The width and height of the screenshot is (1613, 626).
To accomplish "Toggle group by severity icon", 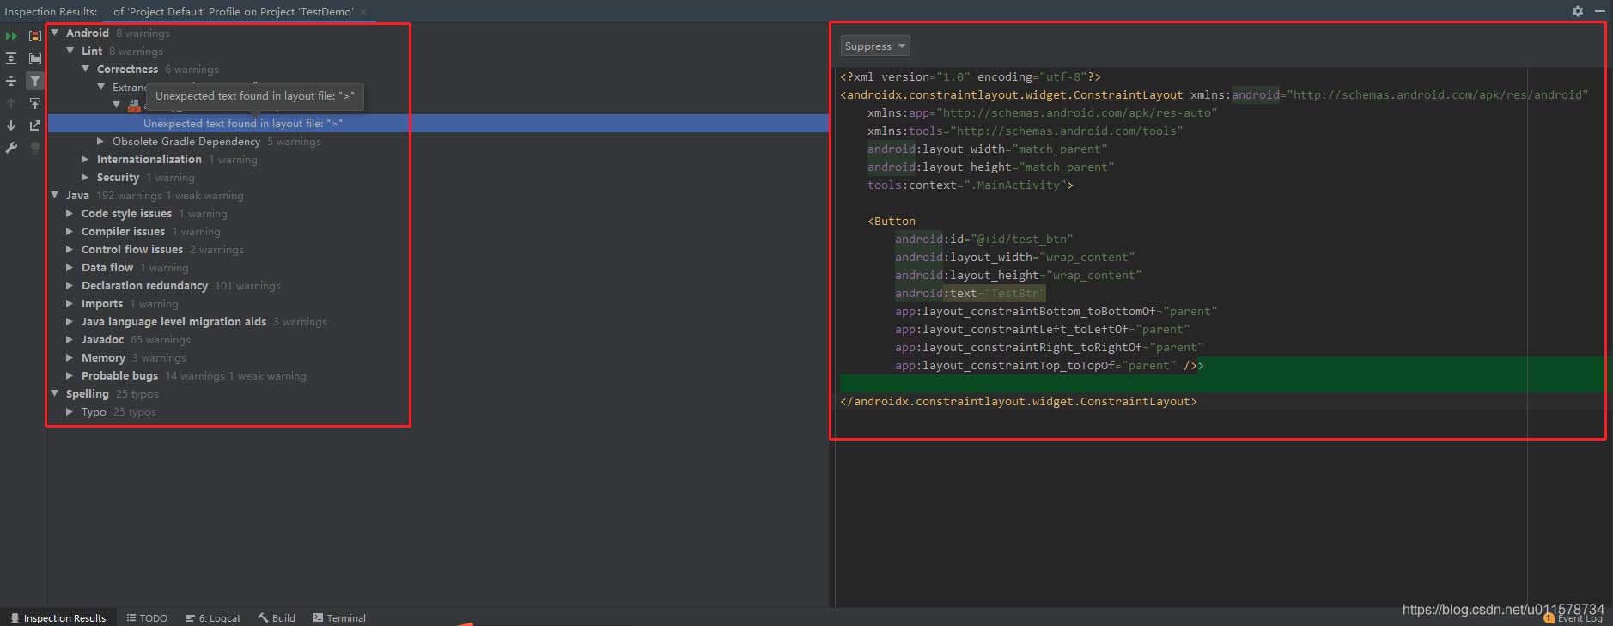I will (x=35, y=36).
